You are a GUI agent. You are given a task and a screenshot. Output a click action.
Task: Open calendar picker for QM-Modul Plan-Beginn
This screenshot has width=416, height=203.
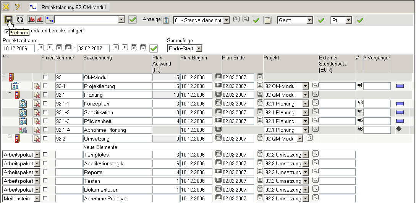pos(219,77)
